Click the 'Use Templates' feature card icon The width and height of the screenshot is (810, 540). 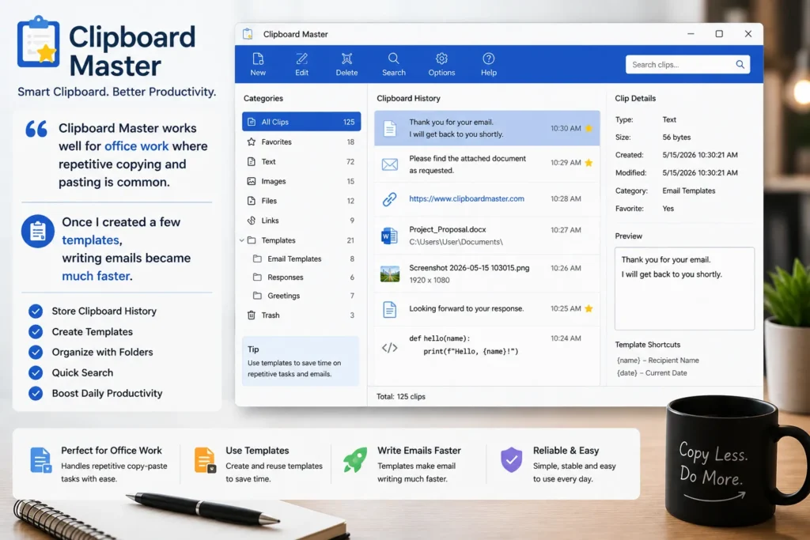coord(205,460)
